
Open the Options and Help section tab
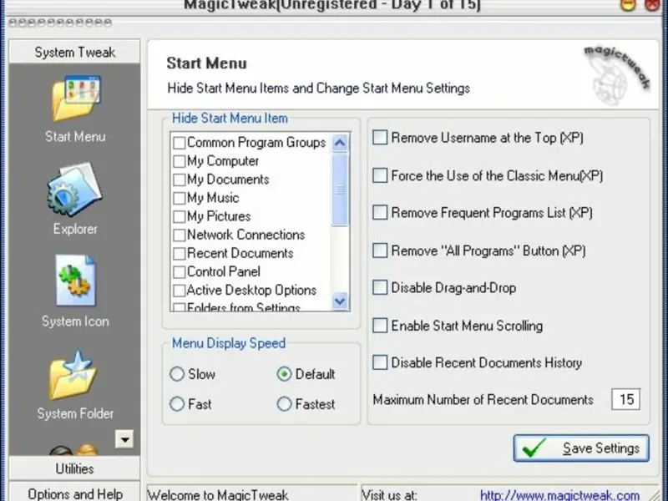[74, 493]
